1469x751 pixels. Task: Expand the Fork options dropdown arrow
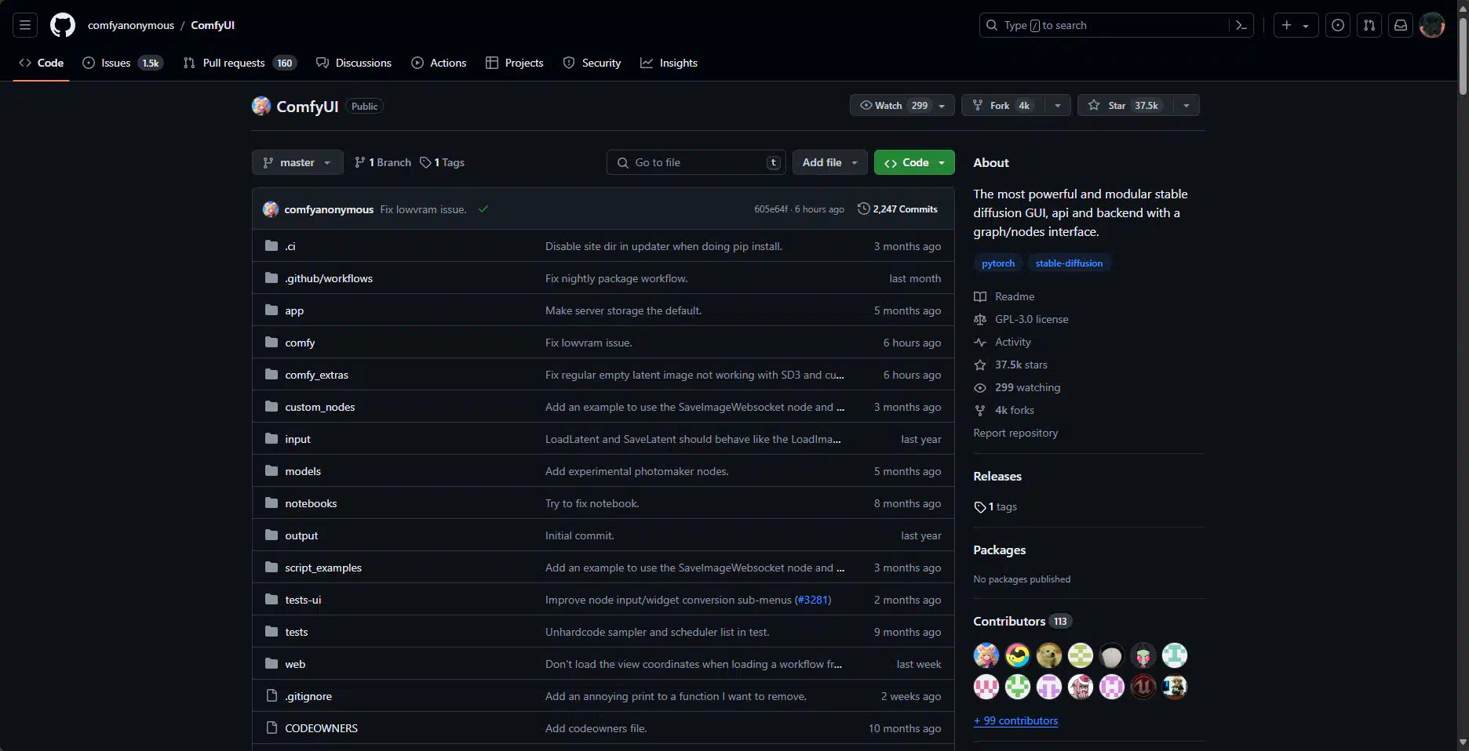[1057, 105]
